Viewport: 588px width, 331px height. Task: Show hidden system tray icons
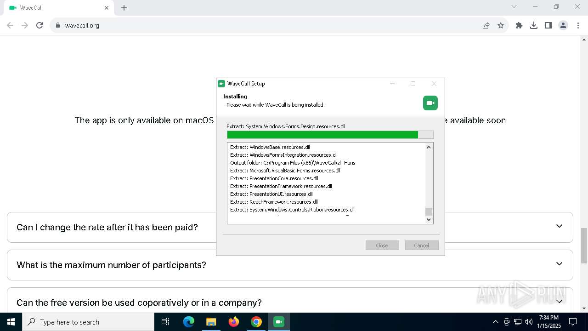click(x=495, y=322)
